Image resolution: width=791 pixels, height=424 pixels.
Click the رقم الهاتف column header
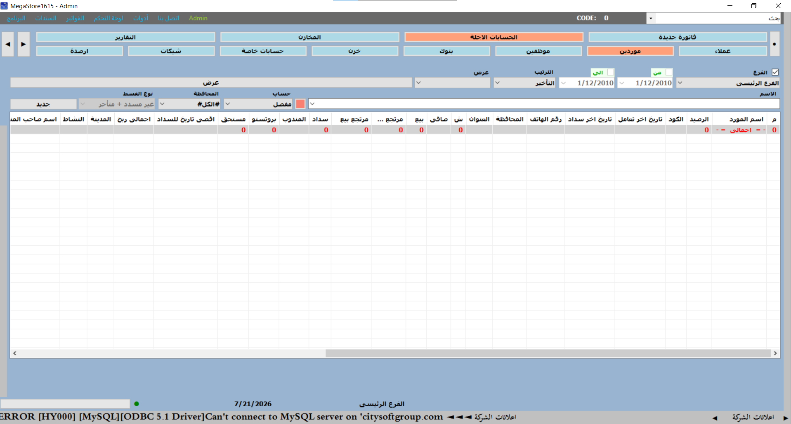pos(545,119)
